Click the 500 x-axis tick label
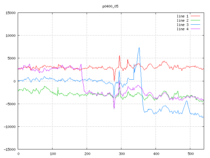 point(190,154)
